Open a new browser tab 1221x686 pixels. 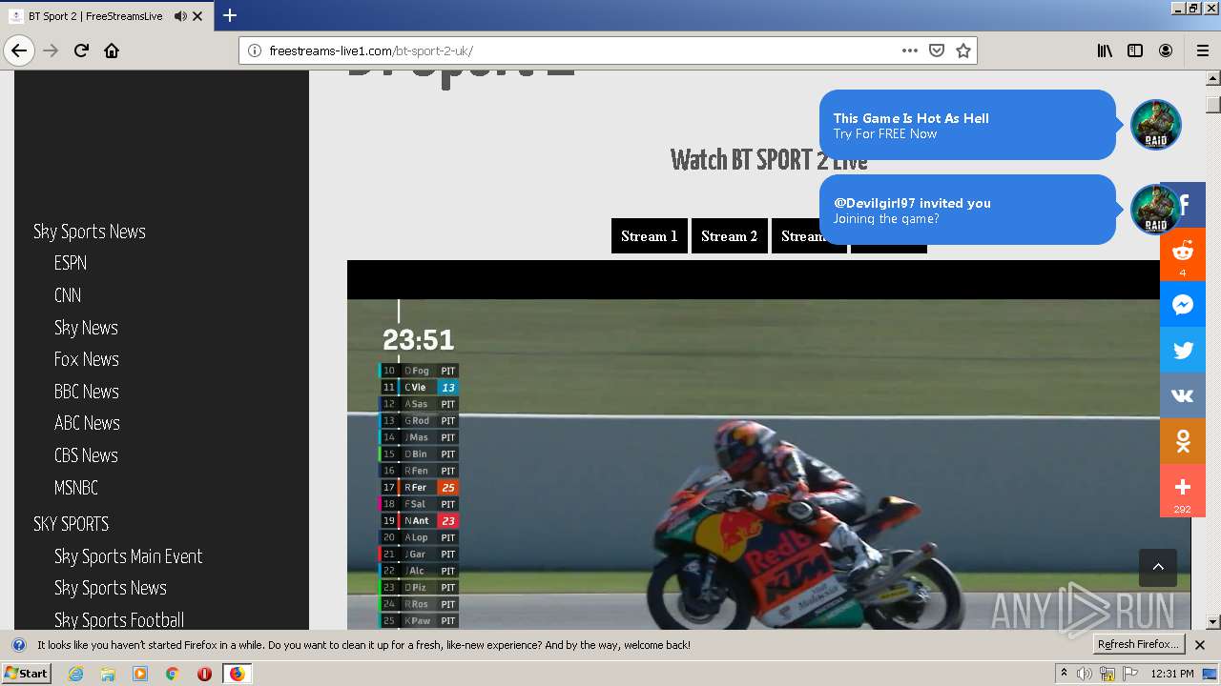(230, 15)
